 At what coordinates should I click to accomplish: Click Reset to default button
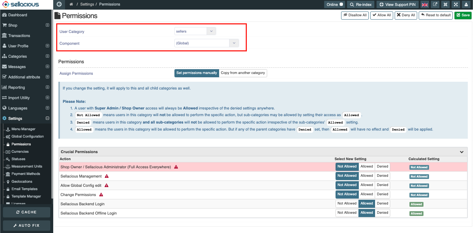[x=436, y=15]
